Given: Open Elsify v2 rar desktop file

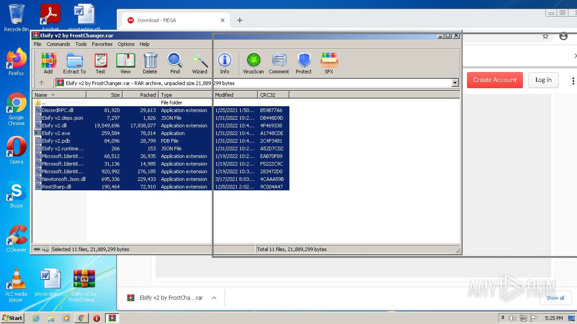Looking at the screenshot, I should [84, 285].
